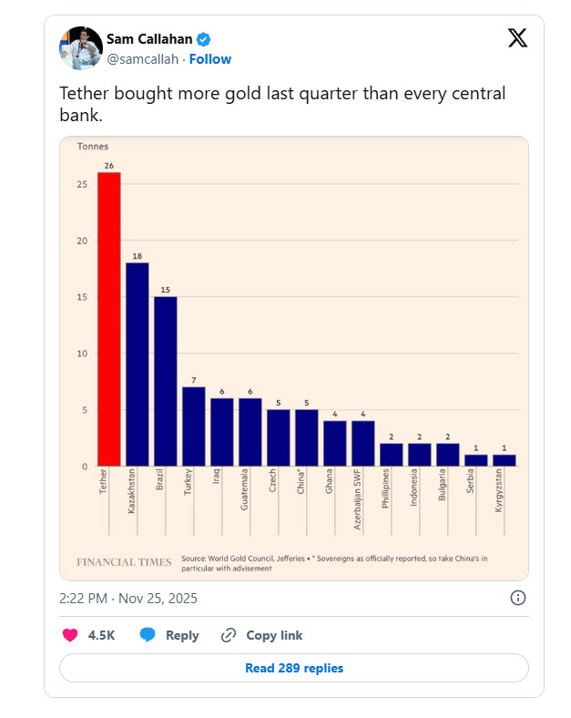Viewport: 571px width, 718px height.
Task: Open the Sam Callahan display name
Action: 149,39
